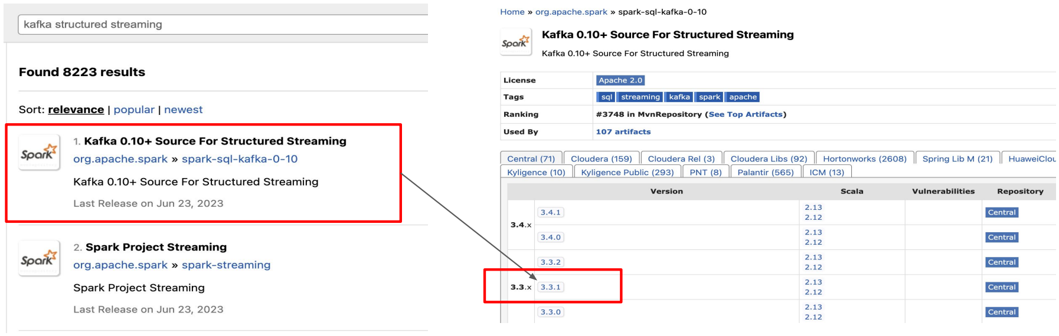This screenshot has width=1059, height=336.
Task: Switch to Hortonworks (2608) tab
Action: 865,159
